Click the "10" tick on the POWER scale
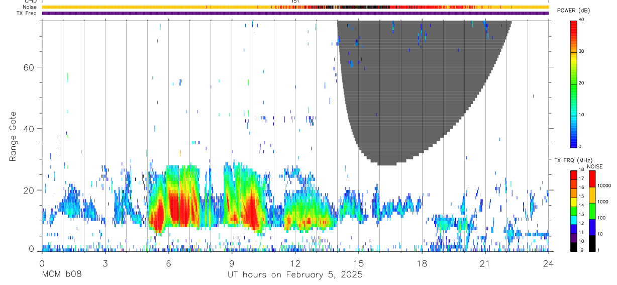 (x=582, y=115)
